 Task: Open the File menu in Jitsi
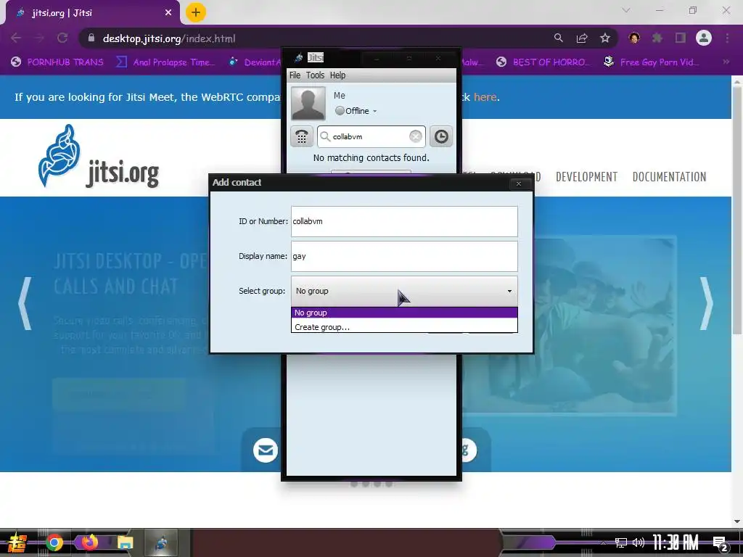[295, 75]
